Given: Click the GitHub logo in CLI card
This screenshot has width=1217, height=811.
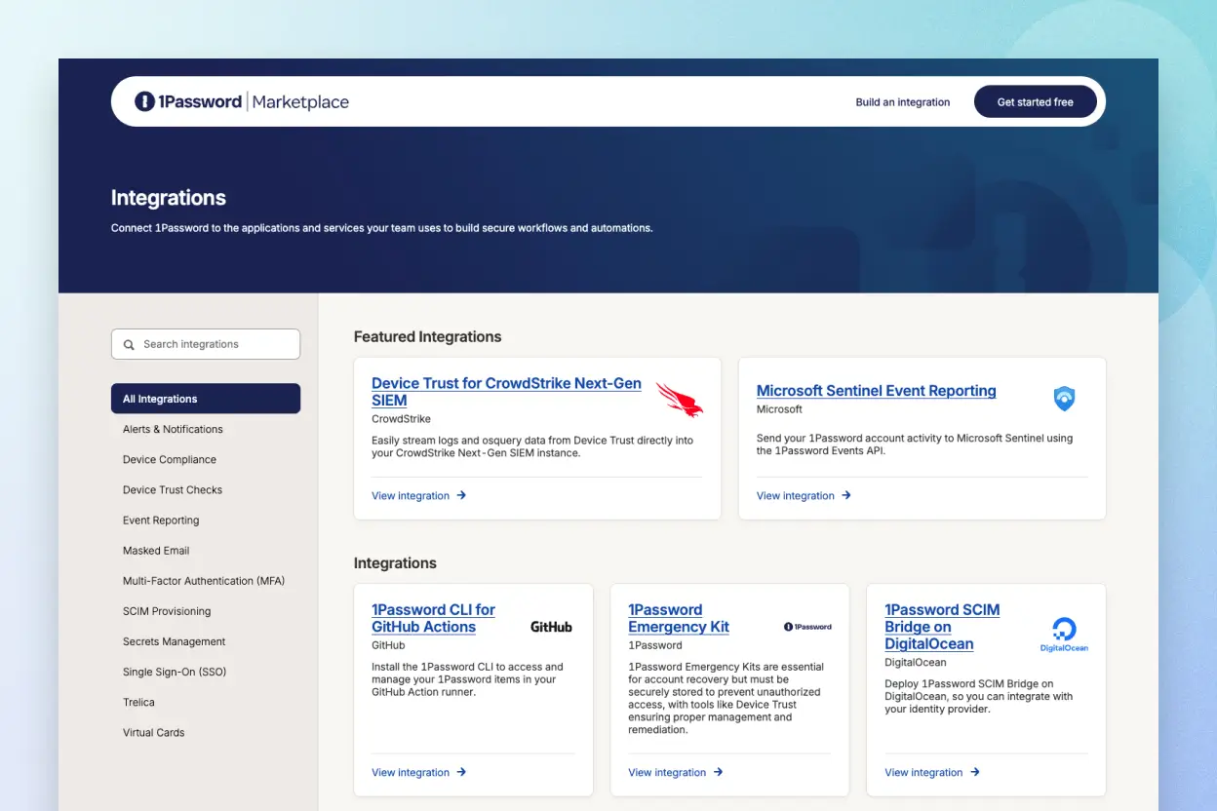Looking at the screenshot, I should [x=551, y=627].
